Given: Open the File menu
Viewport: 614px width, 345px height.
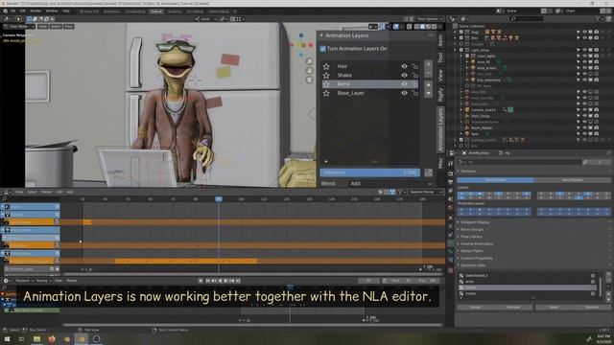Looking at the screenshot, I should tap(13, 11).
